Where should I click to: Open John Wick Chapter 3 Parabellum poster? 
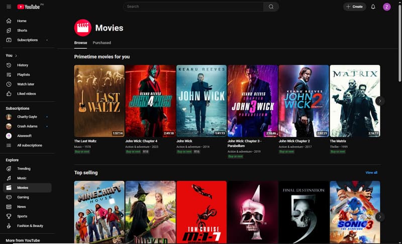tap(253, 101)
